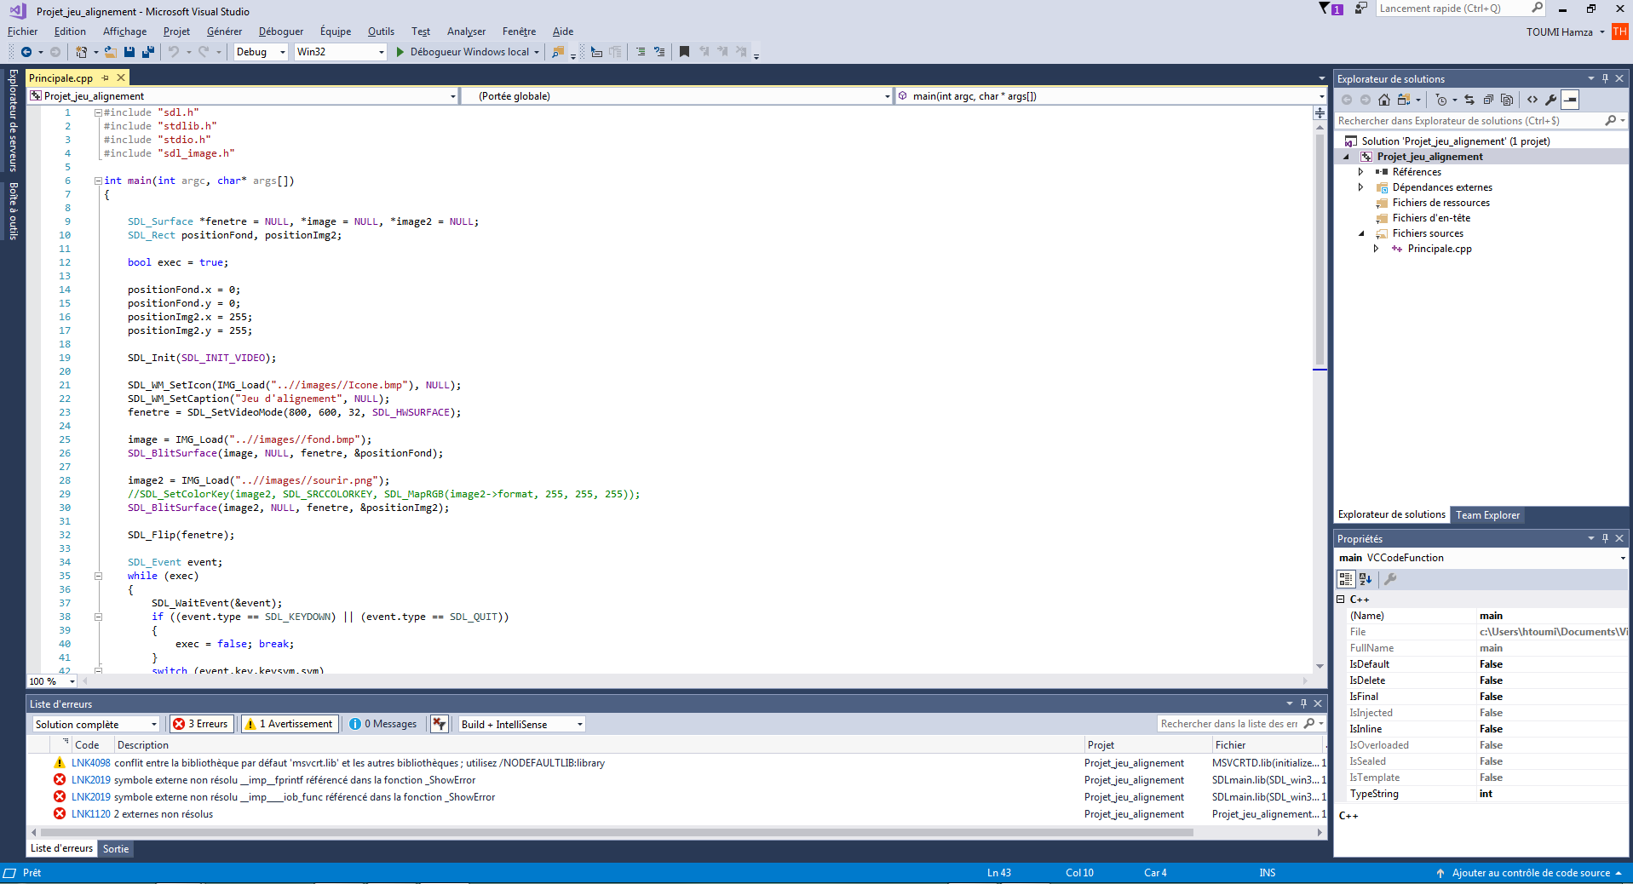Open the Boîte à outils side tab
This screenshot has width=1633, height=884.
13,210
